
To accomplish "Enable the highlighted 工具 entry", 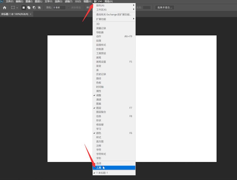I will [114, 168].
